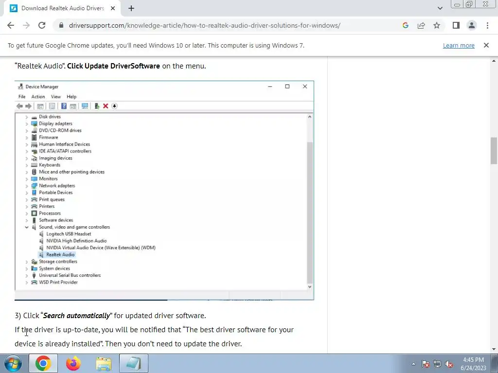Click File menu in Device Manager image
The width and height of the screenshot is (498, 373).
(x=22, y=97)
